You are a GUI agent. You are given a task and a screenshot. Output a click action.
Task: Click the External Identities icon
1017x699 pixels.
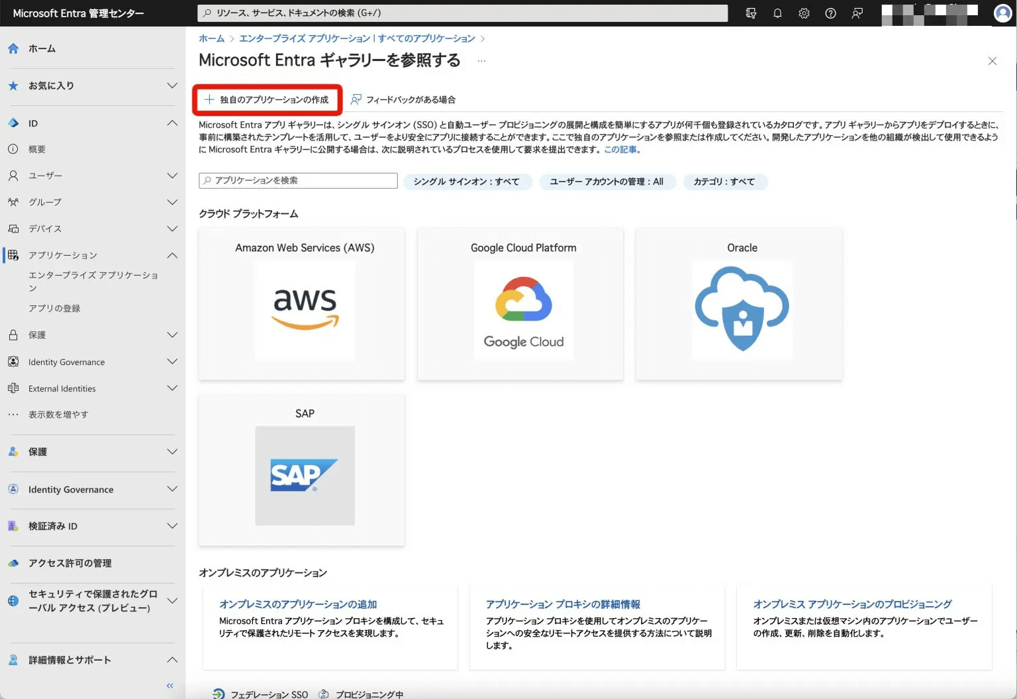[x=13, y=388]
